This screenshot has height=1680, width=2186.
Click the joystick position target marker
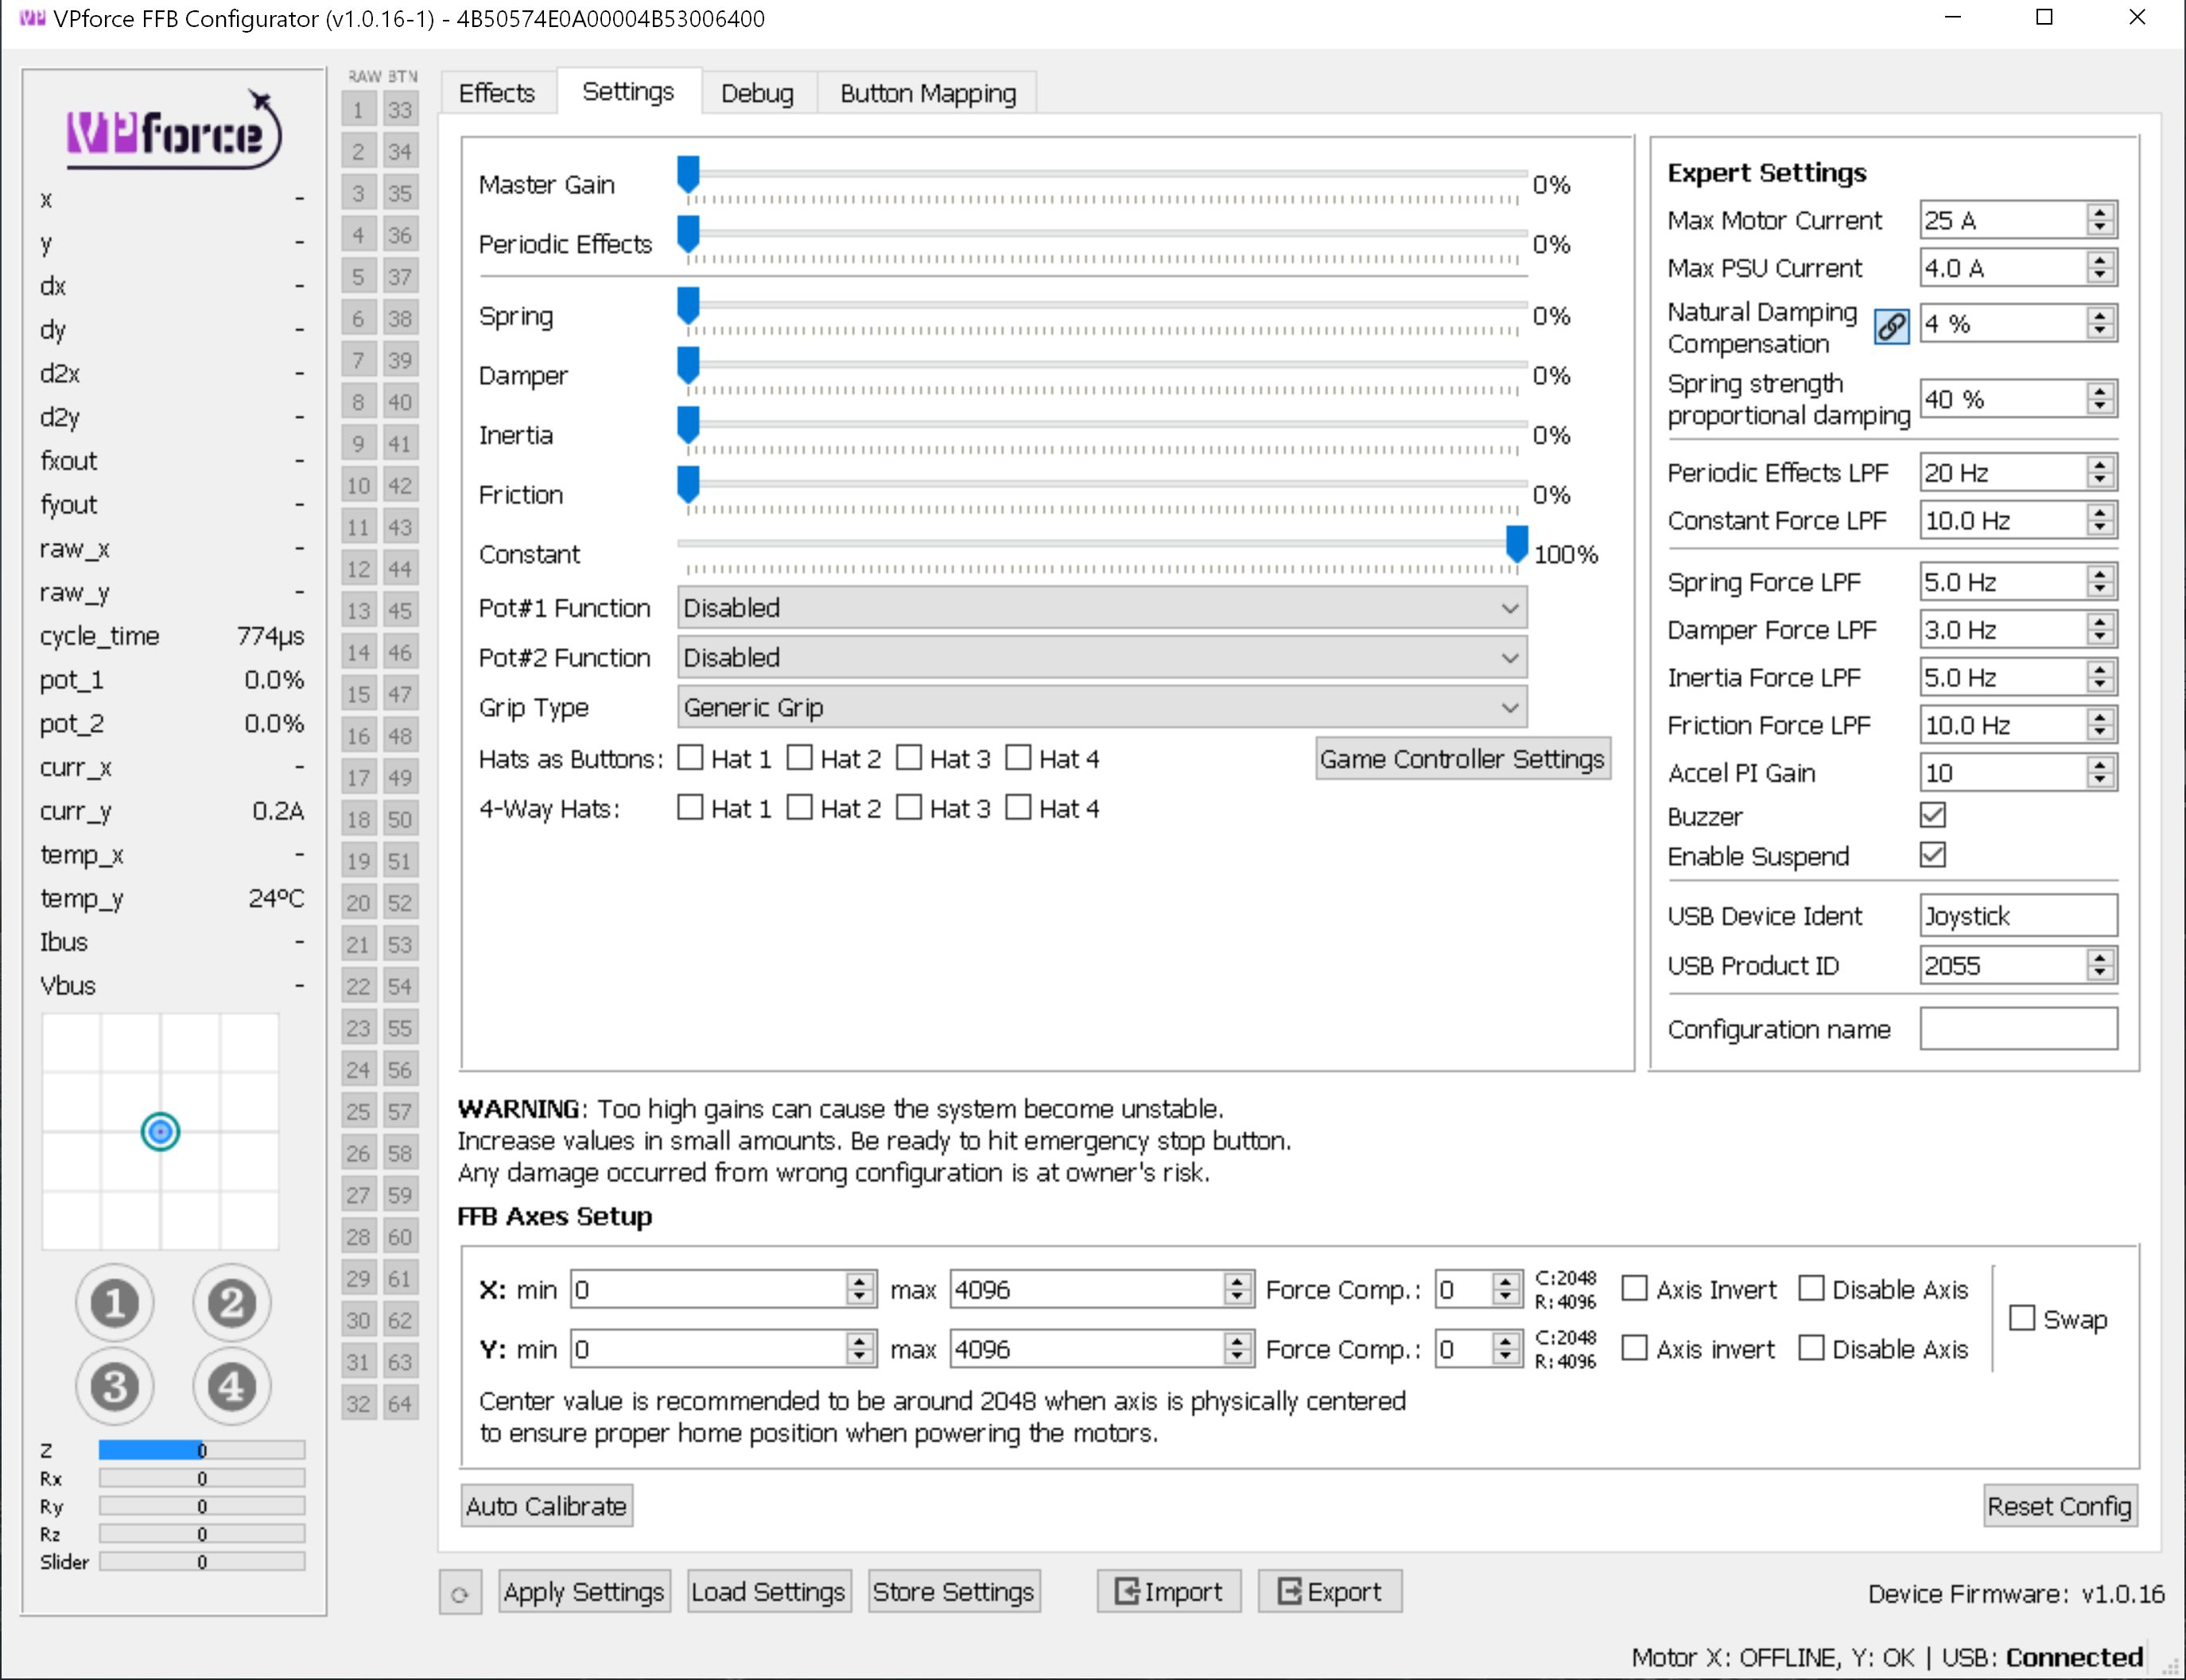point(160,1132)
